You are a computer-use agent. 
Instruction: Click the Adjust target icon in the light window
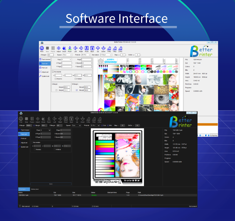pyautogui.click(x=59, y=48)
